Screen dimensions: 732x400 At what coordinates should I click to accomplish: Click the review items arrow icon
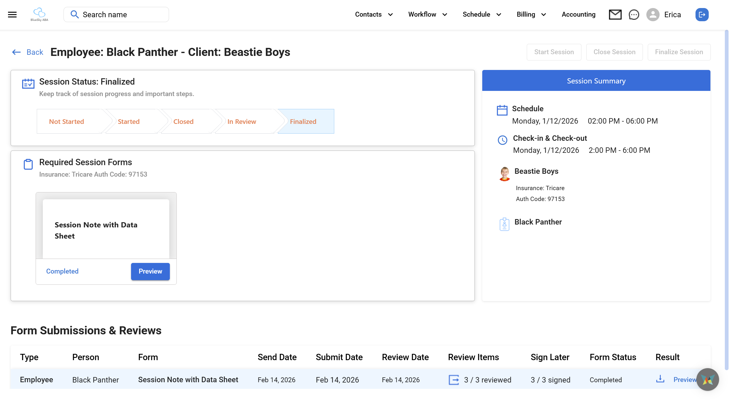(454, 380)
